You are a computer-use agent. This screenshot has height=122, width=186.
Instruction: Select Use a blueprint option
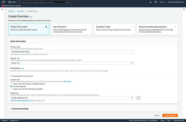point(72,29)
